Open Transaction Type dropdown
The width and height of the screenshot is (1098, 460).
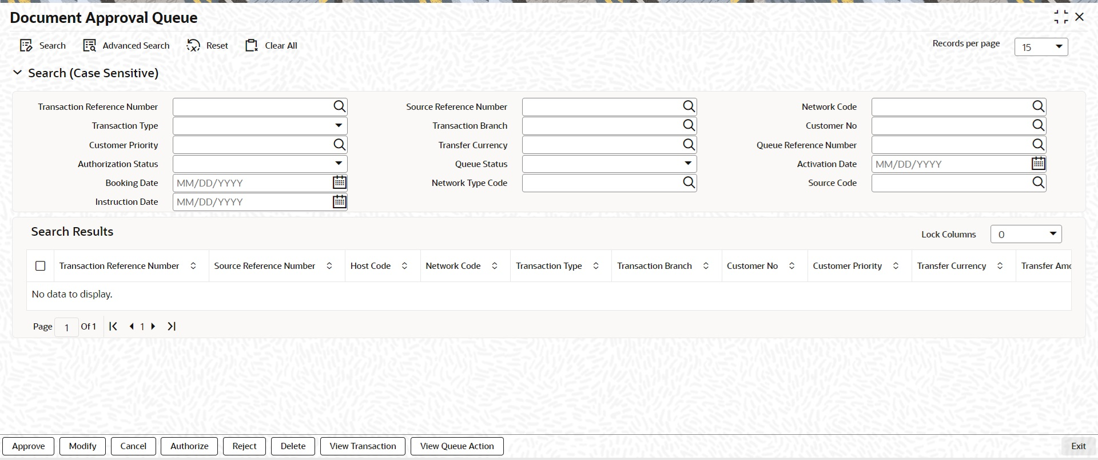[x=260, y=125]
